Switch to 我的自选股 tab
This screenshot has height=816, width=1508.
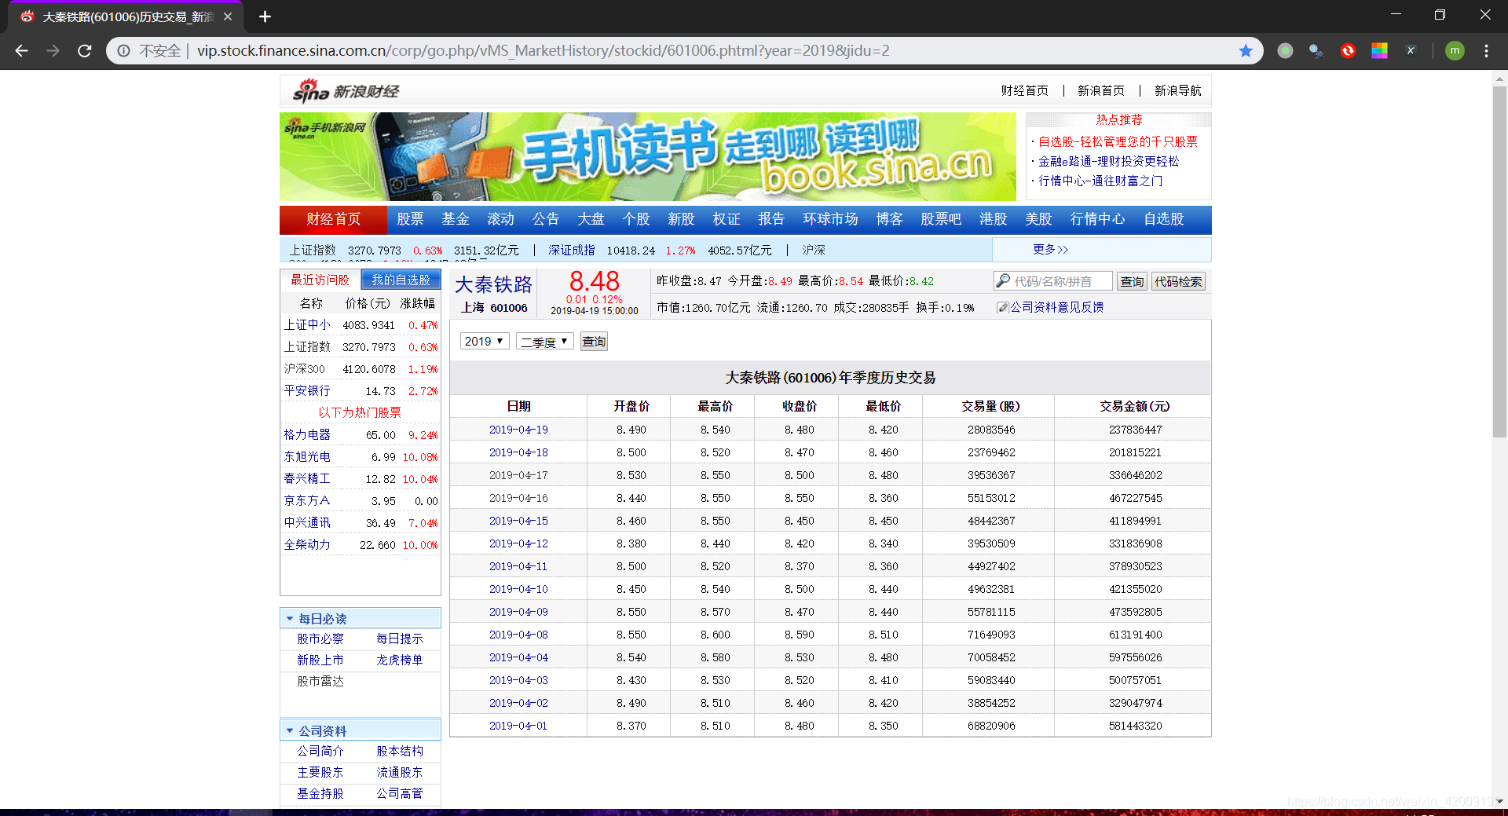click(x=401, y=280)
